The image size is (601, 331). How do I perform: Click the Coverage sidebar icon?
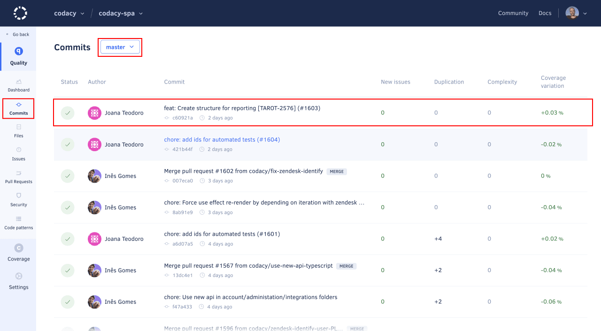[x=19, y=248]
